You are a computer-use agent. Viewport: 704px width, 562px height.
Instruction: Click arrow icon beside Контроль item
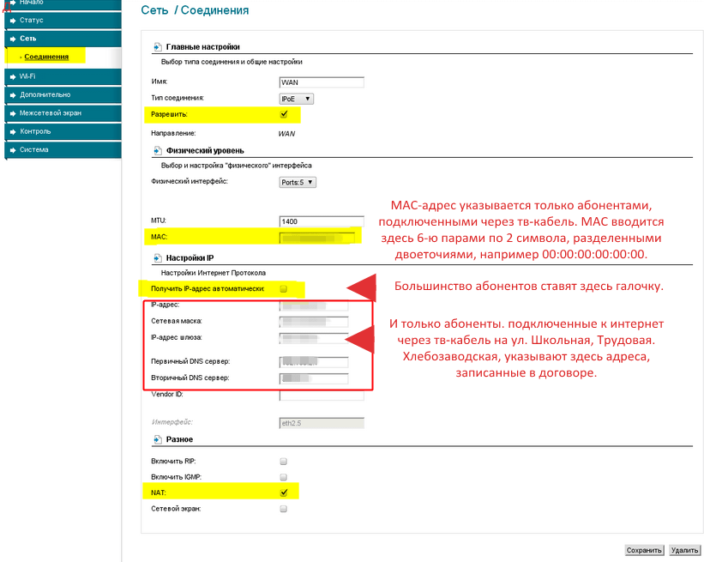pos(12,132)
